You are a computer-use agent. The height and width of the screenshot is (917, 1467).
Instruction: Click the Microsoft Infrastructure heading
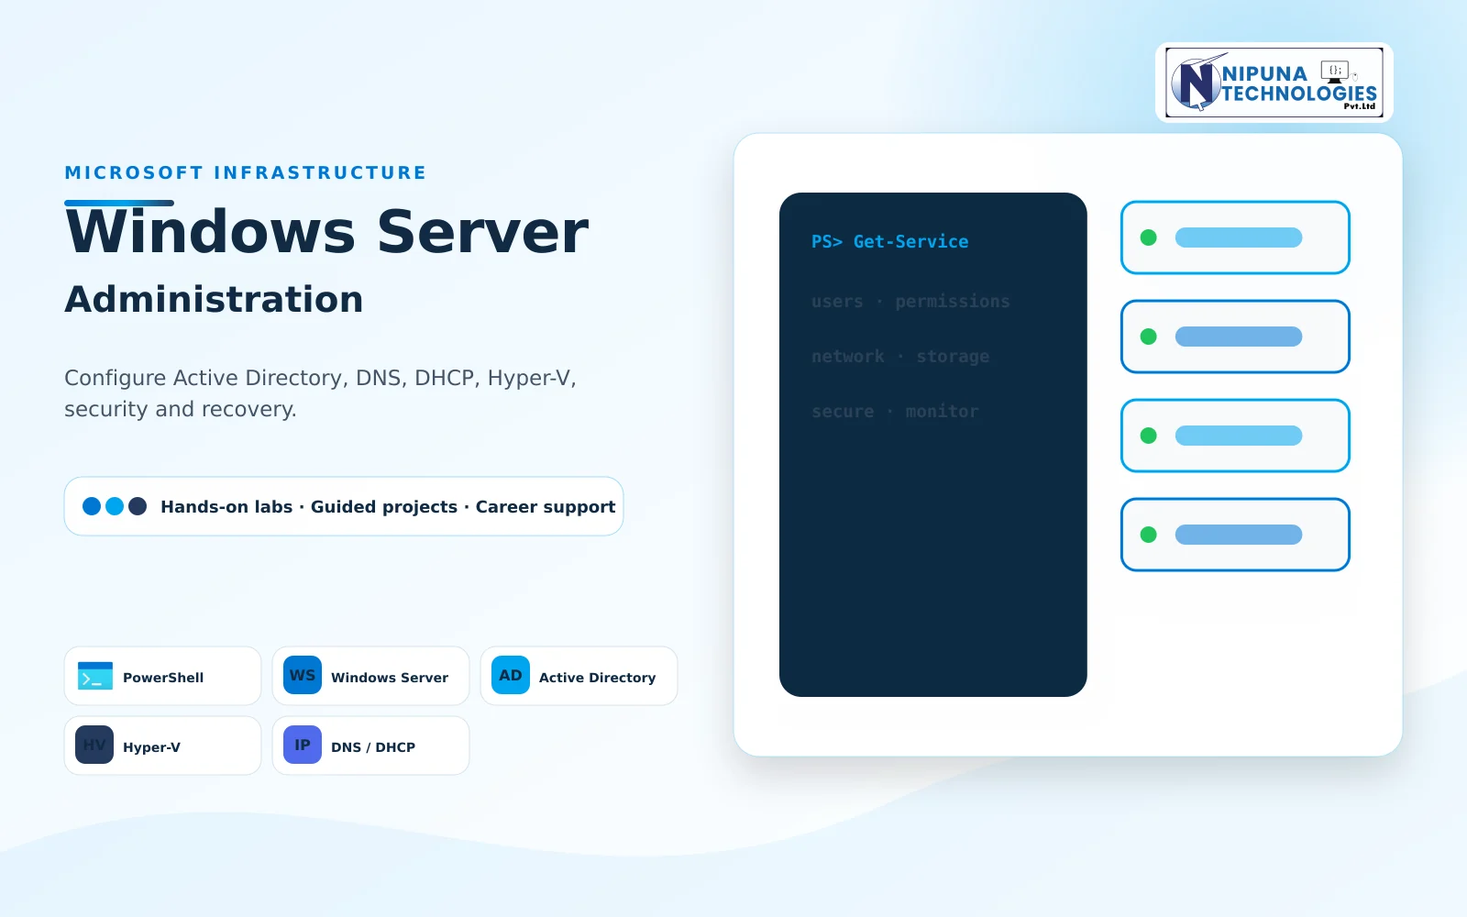tap(246, 172)
